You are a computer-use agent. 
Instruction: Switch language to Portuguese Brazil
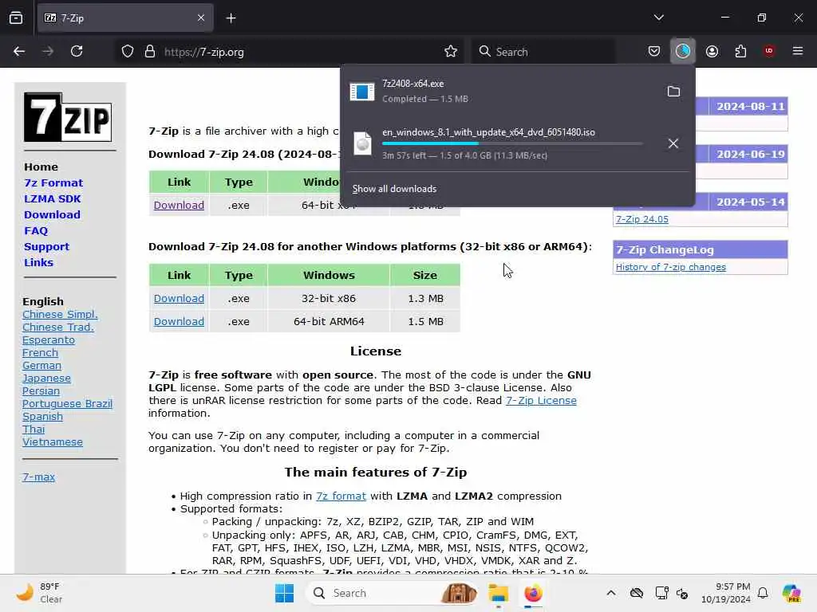point(67,404)
